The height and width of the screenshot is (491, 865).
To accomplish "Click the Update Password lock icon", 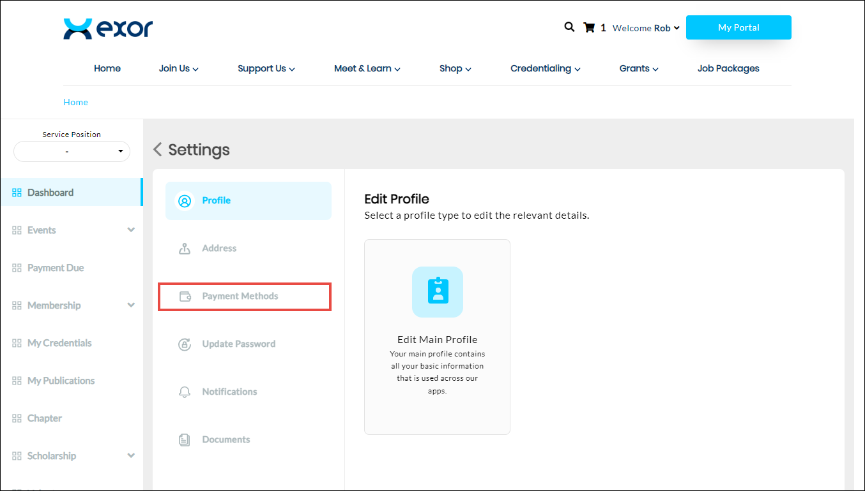I will (185, 344).
